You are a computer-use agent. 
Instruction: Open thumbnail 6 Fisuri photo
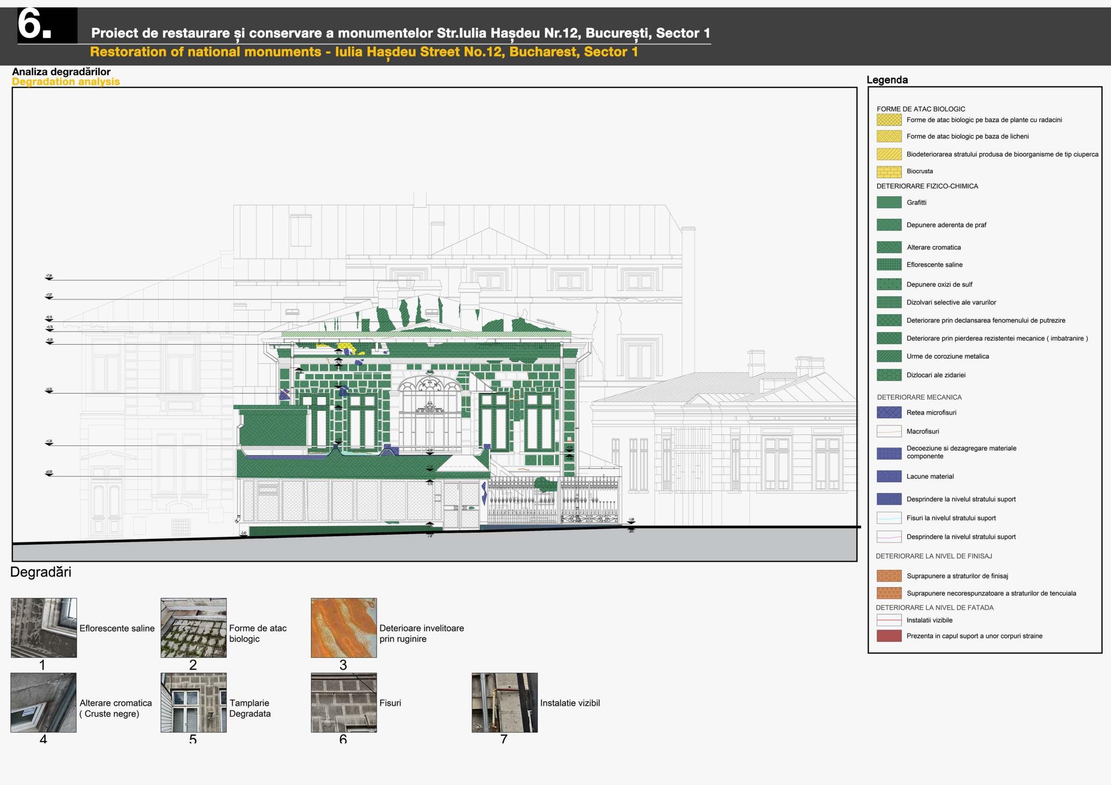343,702
